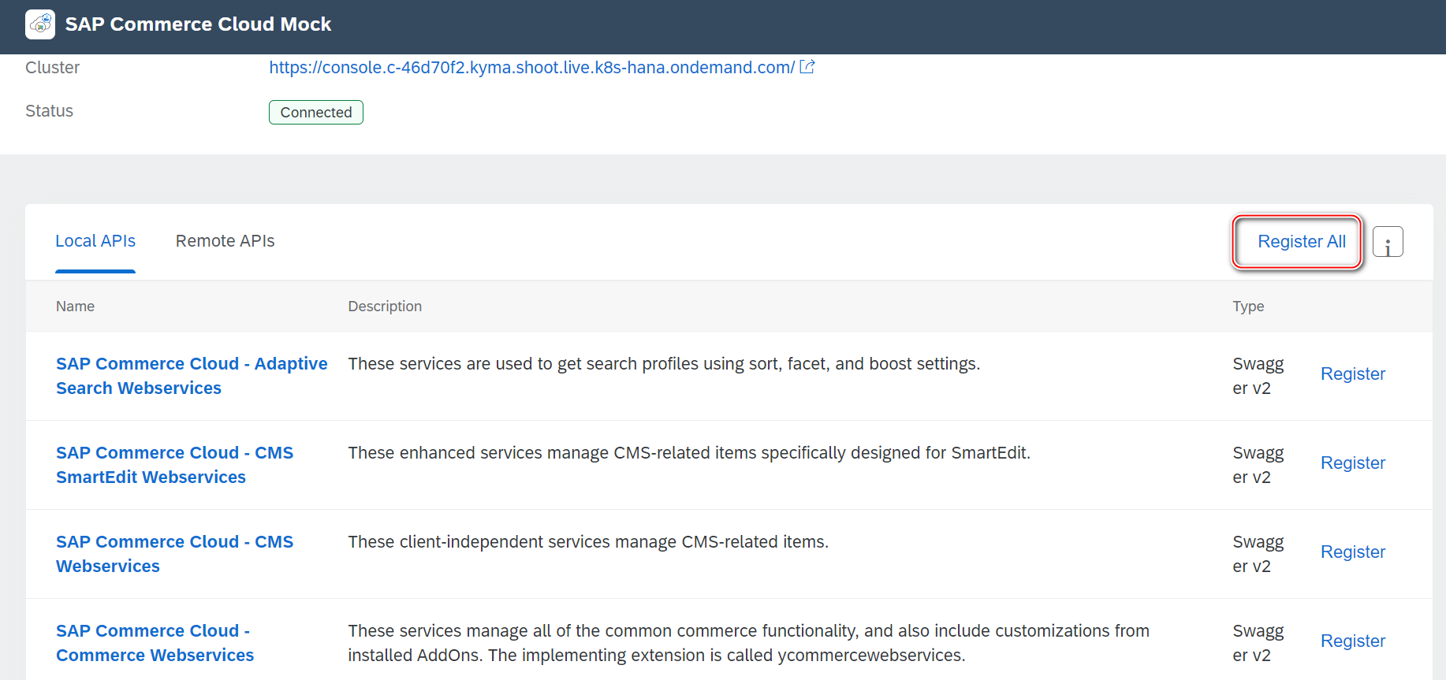This screenshot has height=680, width=1446.
Task: Click Swagger v2 type in Commerce Webservices row
Action: (1258, 643)
